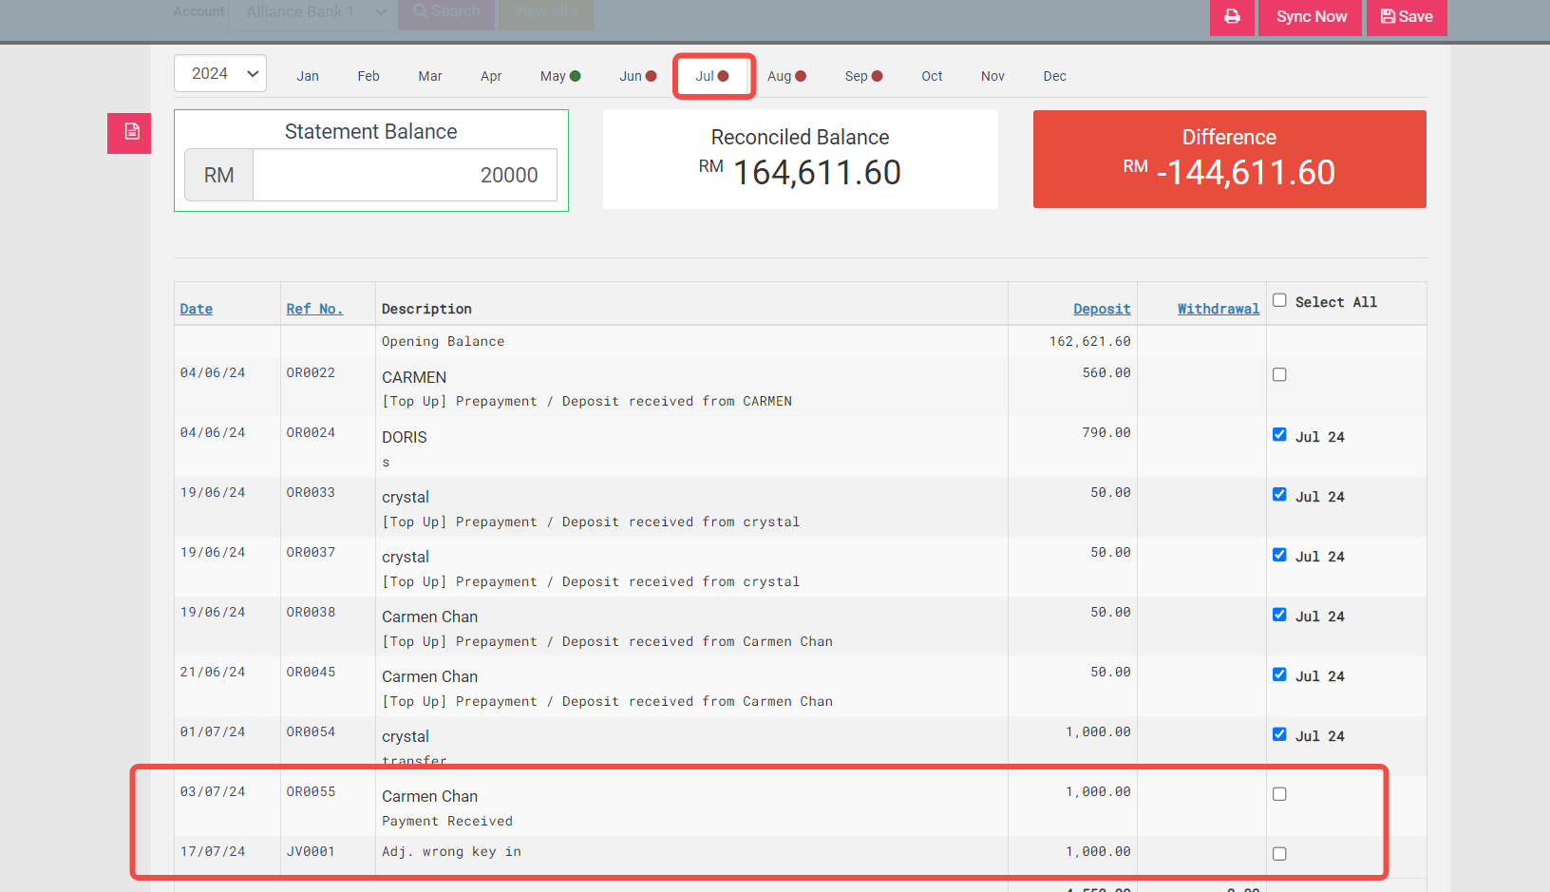Screen dimensions: 1550x892
Task: Switch to the Feb month tab
Action: click(x=369, y=76)
